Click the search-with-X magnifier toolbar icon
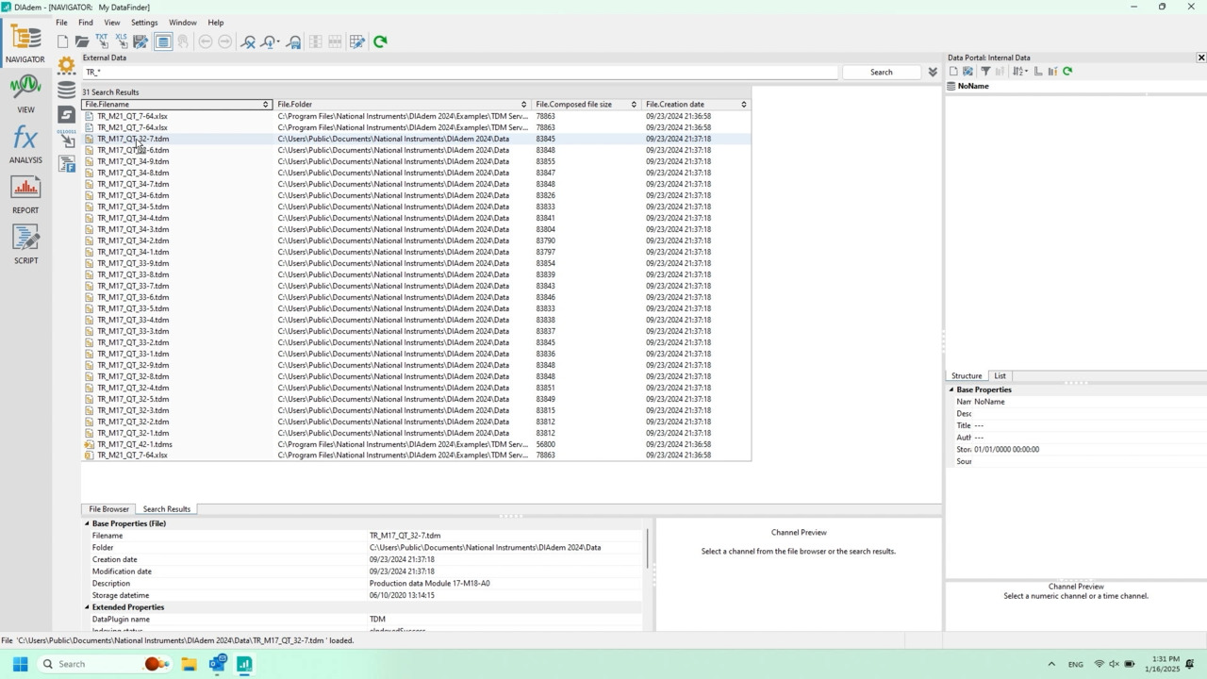 [248, 41]
